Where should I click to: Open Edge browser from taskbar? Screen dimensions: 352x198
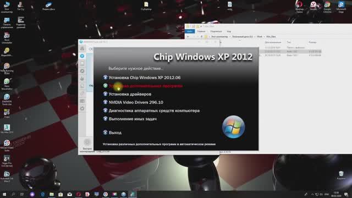click(42, 194)
